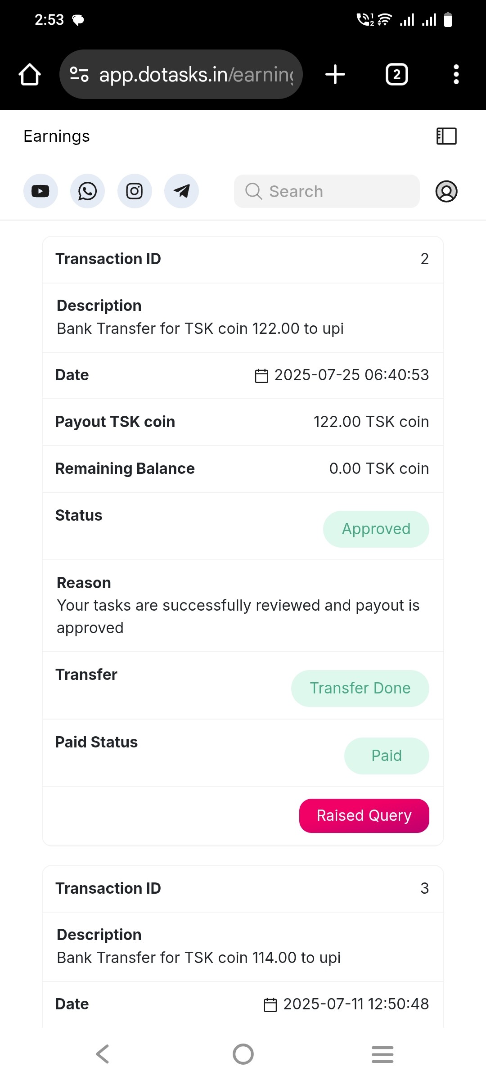The height and width of the screenshot is (1080, 486).
Task: Open the browser three-dot overflow menu
Action: tap(456, 74)
